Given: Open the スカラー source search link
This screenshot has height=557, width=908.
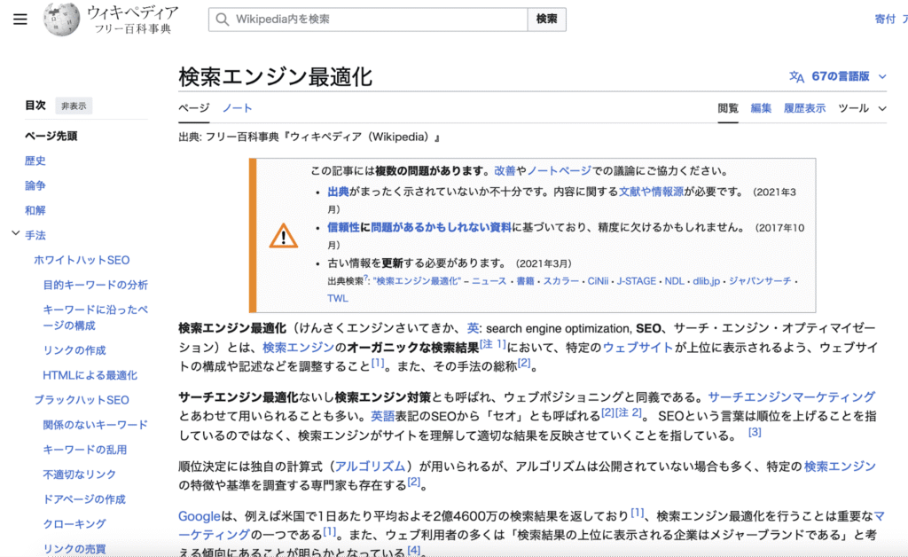Looking at the screenshot, I should (x=560, y=281).
